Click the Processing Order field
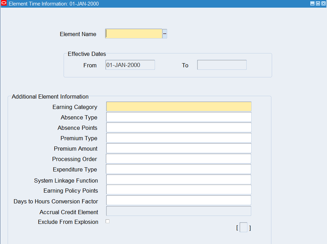Screen dimensions: 327x244 [x=179, y=159]
